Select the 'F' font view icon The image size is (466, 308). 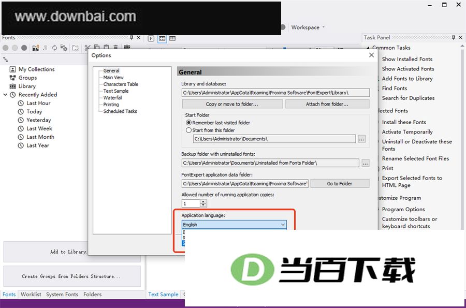pos(151,38)
